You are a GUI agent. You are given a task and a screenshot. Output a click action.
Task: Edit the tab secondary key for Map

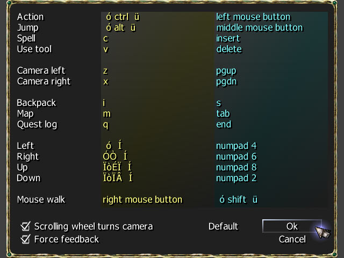[x=223, y=113]
